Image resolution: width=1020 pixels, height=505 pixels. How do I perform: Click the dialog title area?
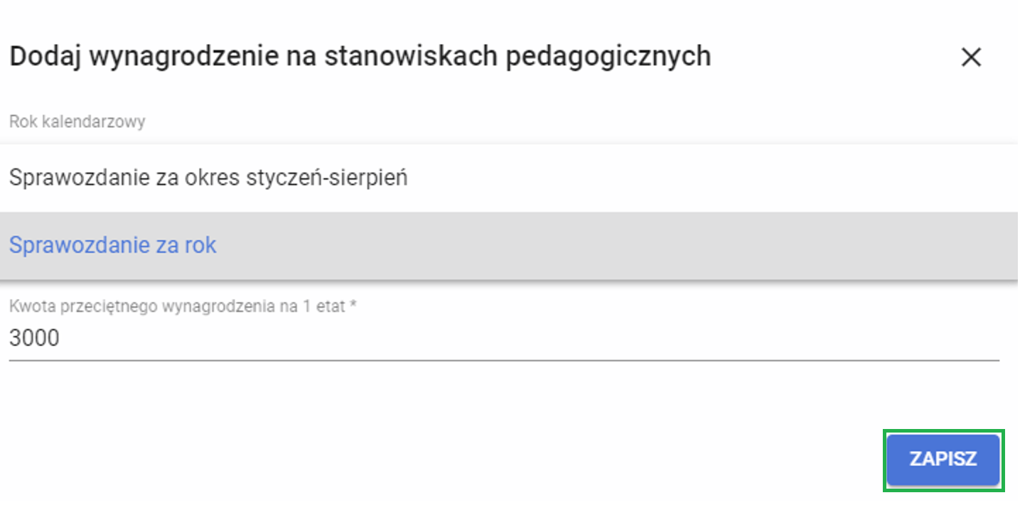click(360, 56)
